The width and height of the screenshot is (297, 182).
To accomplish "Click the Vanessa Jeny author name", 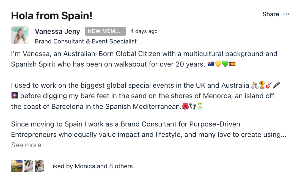I will [x=57, y=31].
